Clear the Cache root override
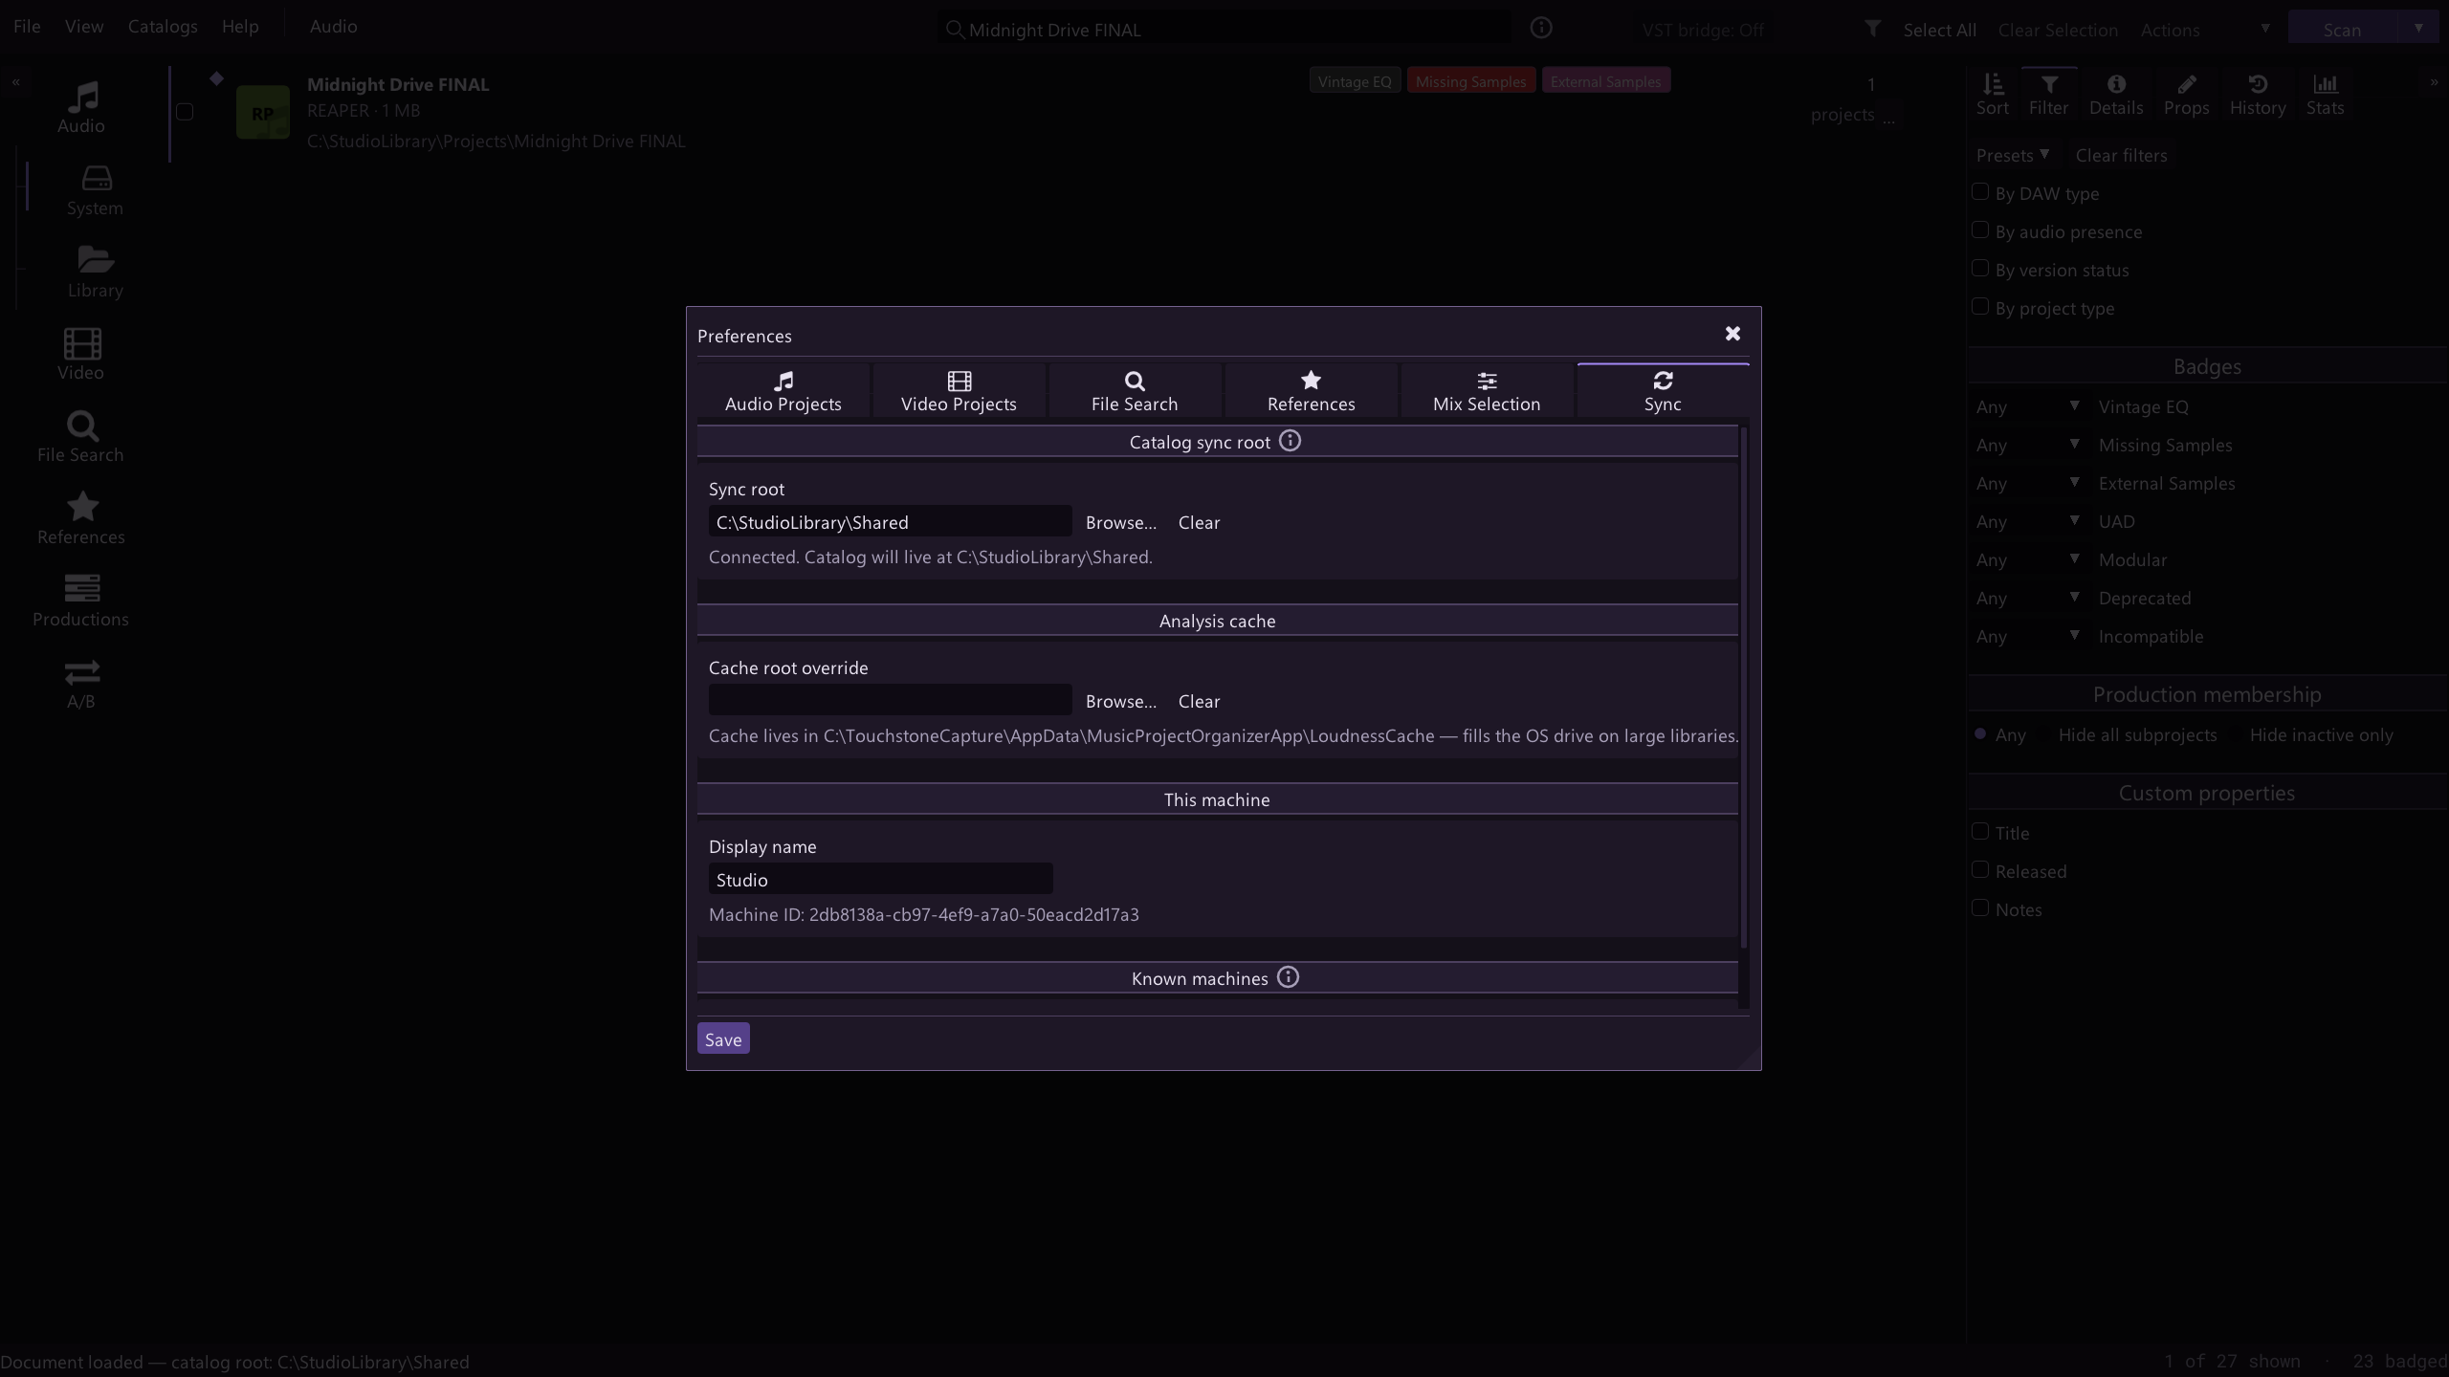The width and height of the screenshot is (2449, 1377). pos(1199,701)
